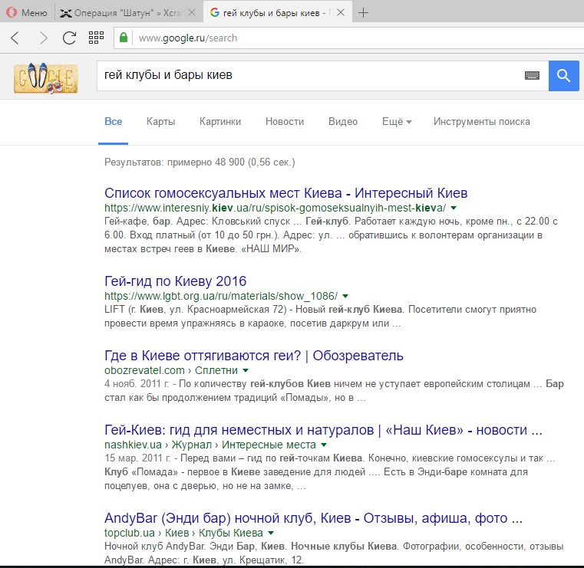The height and width of the screenshot is (568, 584).
Task: Expand the Ещё dropdown menu
Action: [397, 122]
